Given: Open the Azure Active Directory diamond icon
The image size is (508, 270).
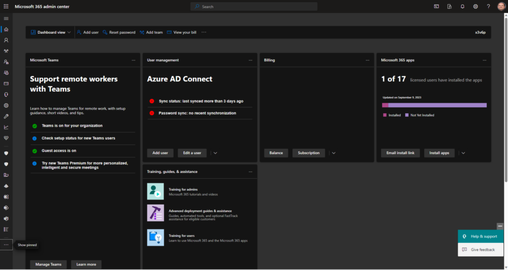Looking at the screenshot, I should coord(6,186).
